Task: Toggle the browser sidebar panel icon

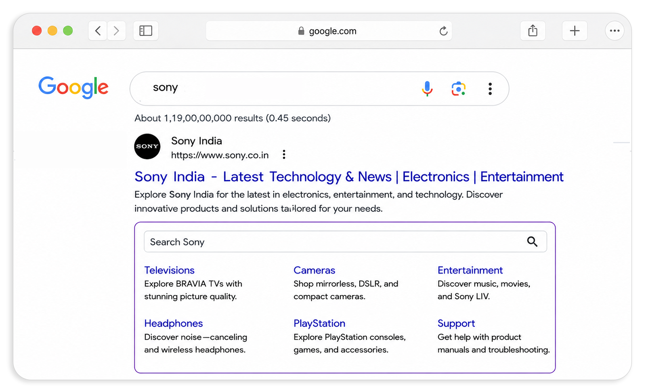Action: [146, 31]
